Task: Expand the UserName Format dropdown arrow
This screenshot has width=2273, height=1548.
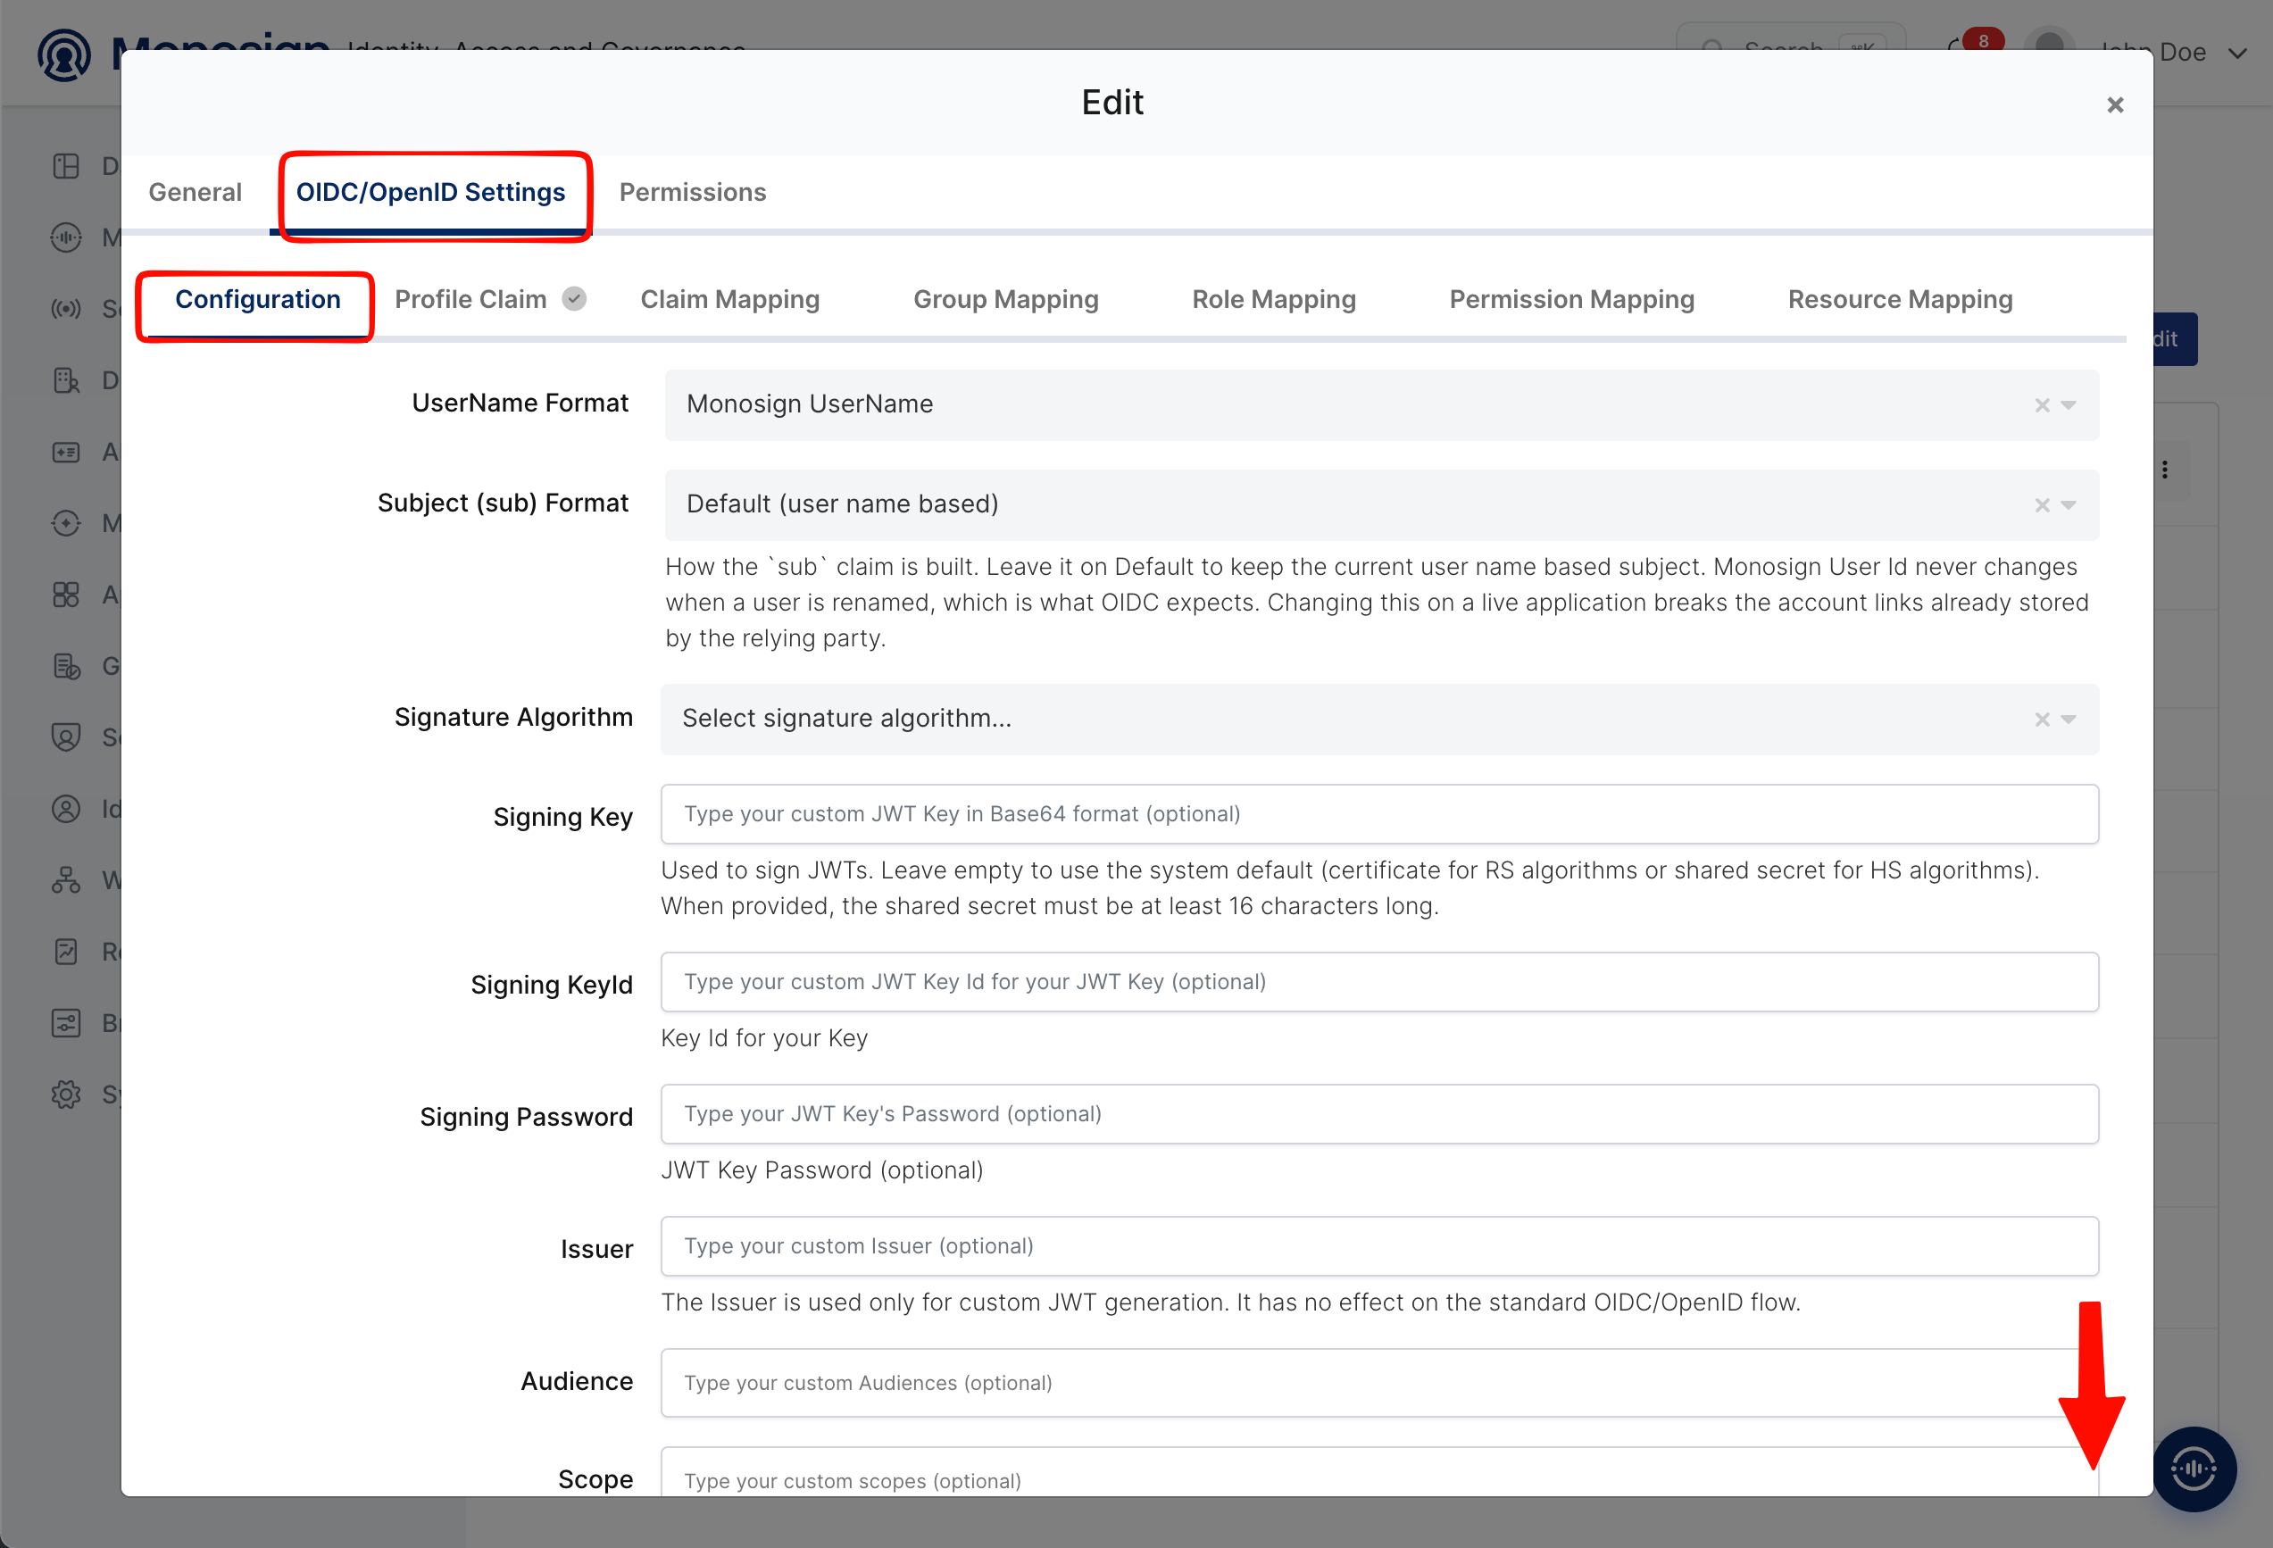Action: (2069, 404)
